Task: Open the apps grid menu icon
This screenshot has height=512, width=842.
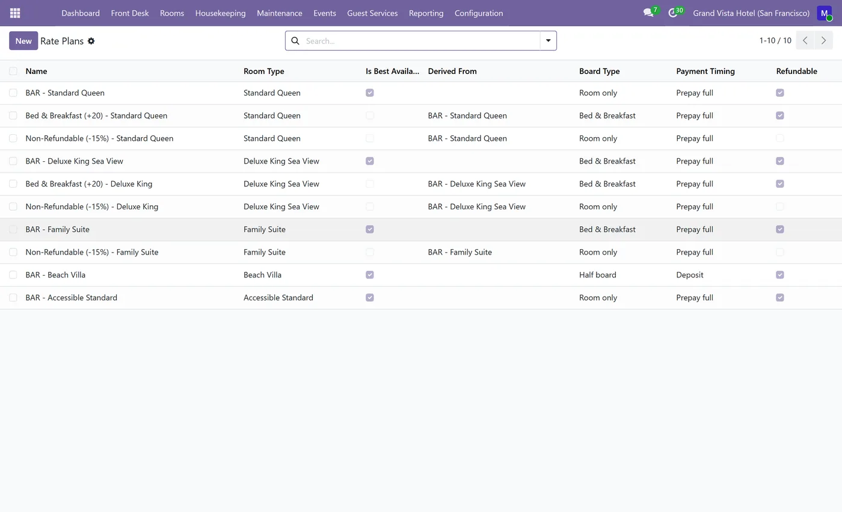Action: click(15, 13)
